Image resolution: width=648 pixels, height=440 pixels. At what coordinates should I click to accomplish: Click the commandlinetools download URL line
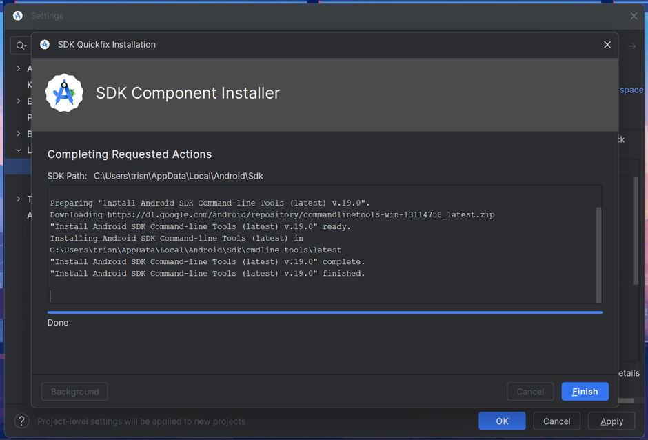coord(272,214)
